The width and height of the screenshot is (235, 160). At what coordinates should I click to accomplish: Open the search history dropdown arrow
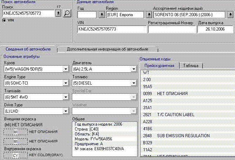(59, 13)
